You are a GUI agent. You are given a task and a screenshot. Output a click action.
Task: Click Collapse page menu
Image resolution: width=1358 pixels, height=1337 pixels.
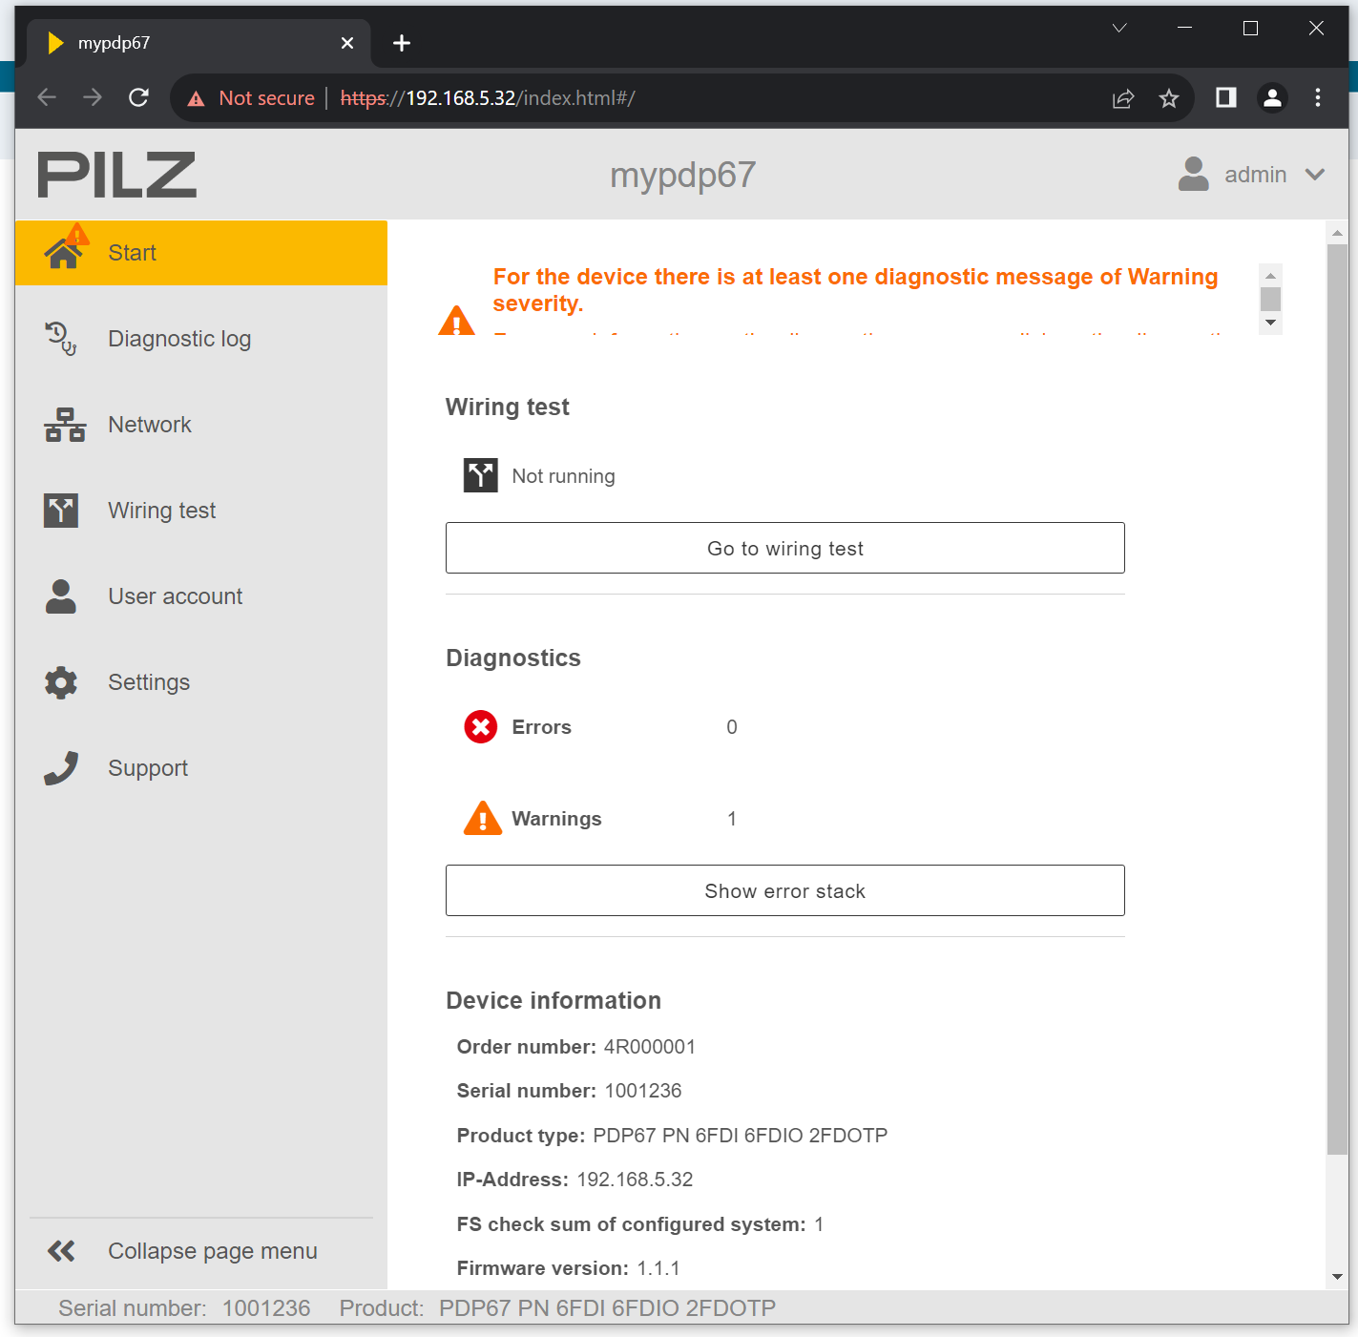pos(201,1251)
